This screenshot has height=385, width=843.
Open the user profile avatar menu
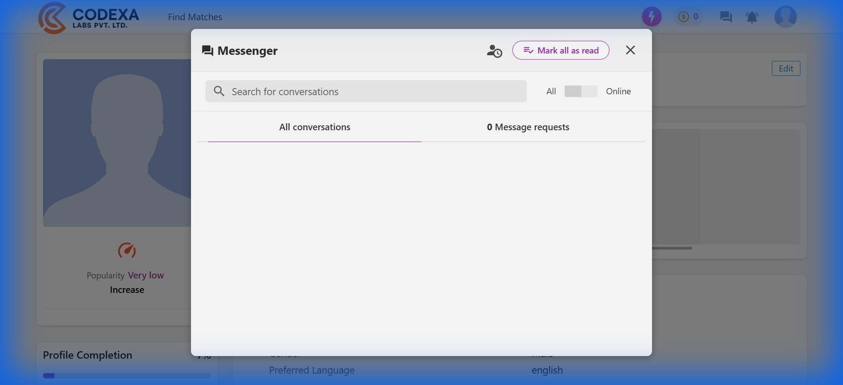tap(785, 17)
